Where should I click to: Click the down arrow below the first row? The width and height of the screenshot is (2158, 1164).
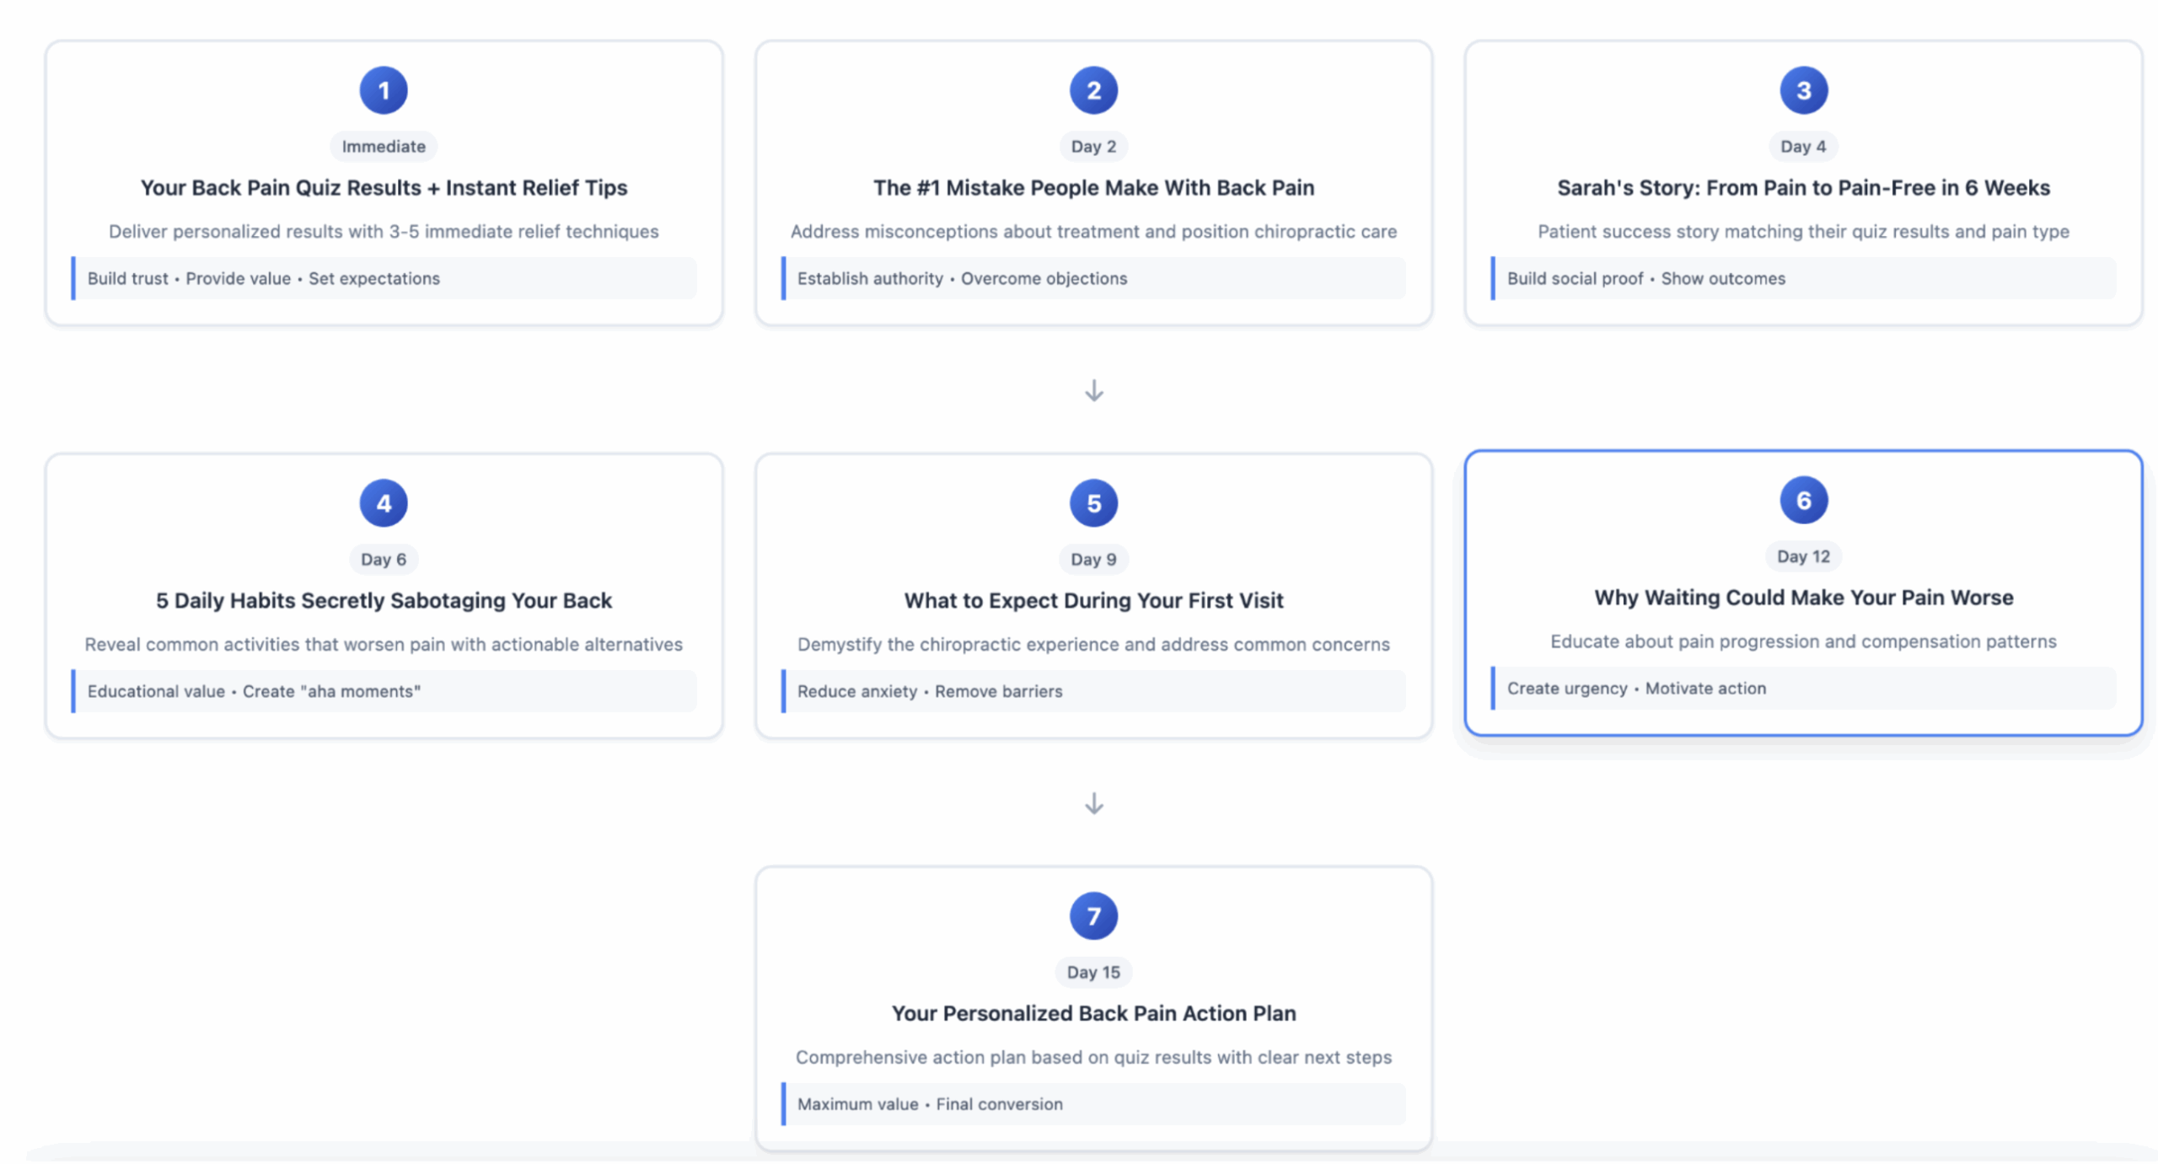1093,390
